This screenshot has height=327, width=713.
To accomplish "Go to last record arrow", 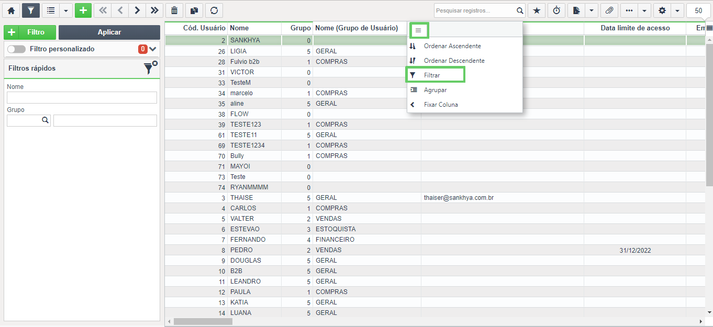I will tap(154, 10).
